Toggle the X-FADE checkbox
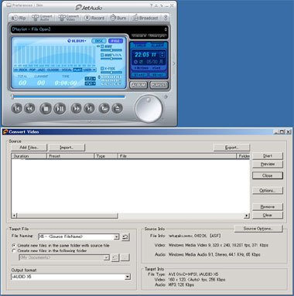Image resolution: width=294 pixels, height=296 pixels. pyautogui.click(x=102, y=69)
